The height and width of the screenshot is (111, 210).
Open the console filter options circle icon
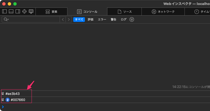click(x=132, y=19)
